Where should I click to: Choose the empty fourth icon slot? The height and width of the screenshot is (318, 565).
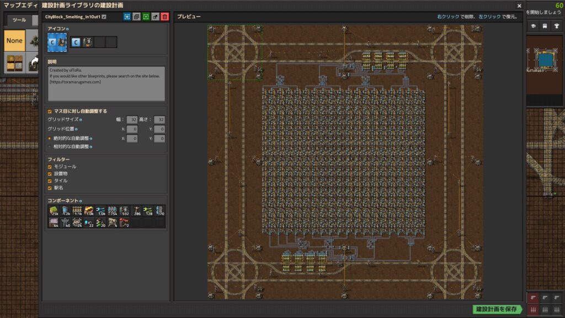(111, 42)
